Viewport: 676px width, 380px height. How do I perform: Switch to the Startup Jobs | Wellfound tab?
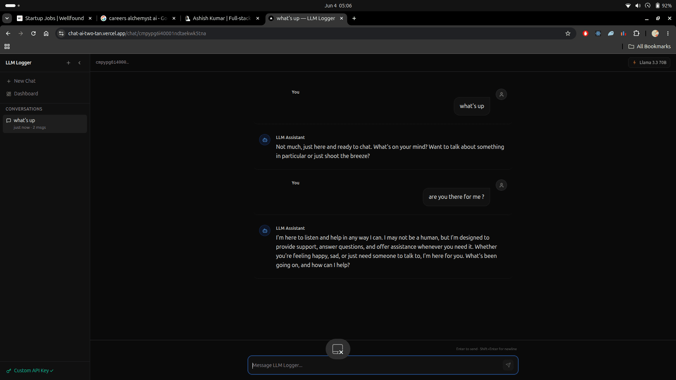(55, 18)
